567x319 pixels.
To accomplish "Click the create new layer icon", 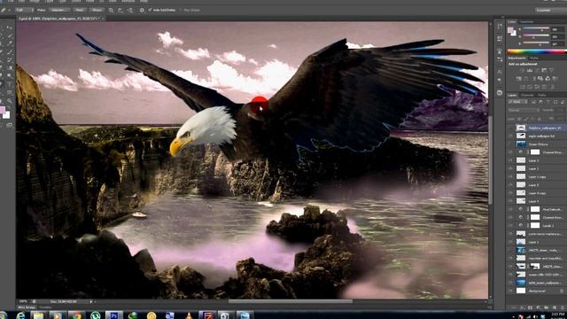I will point(554,307).
